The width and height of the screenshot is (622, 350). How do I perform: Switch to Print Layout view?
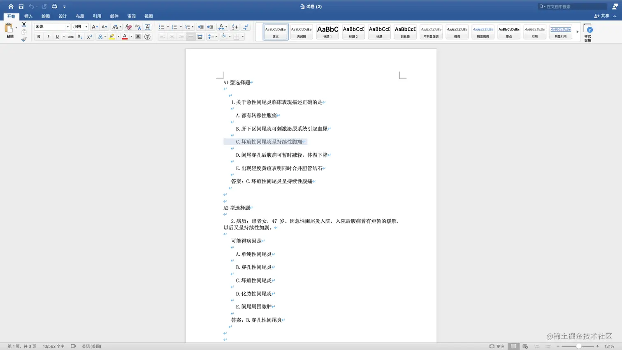pyautogui.click(x=513, y=346)
